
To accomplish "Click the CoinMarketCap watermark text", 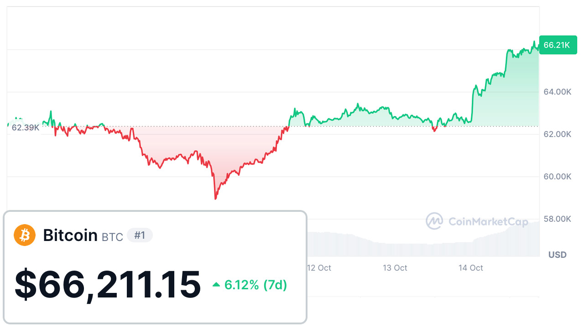I will [488, 222].
